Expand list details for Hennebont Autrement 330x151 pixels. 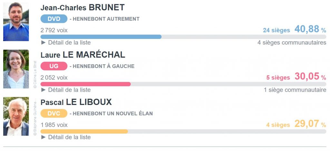coord(66,42)
